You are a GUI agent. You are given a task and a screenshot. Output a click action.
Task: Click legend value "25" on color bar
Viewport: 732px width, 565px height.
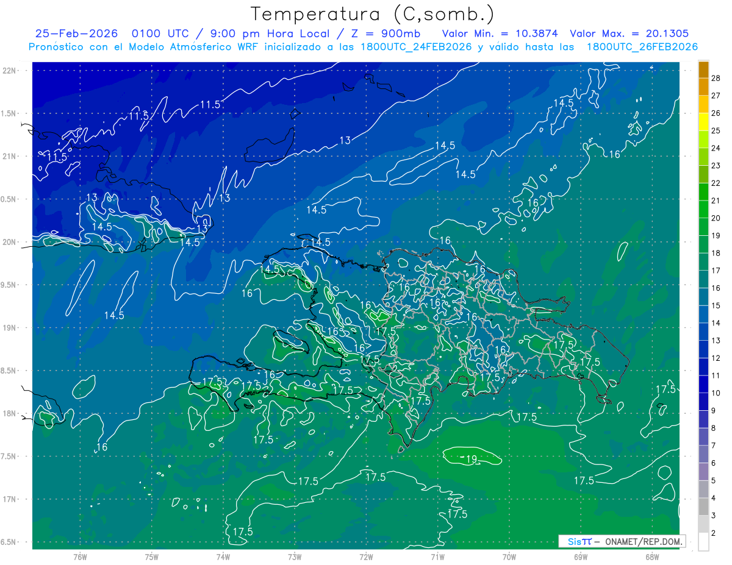716,130
